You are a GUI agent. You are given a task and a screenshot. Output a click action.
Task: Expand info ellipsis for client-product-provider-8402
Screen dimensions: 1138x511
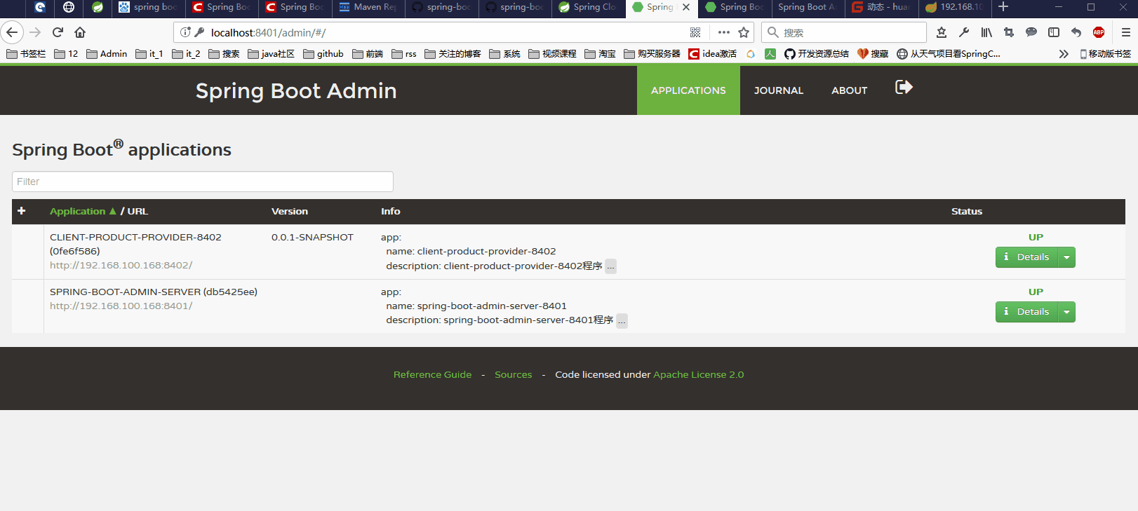(x=611, y=266)
